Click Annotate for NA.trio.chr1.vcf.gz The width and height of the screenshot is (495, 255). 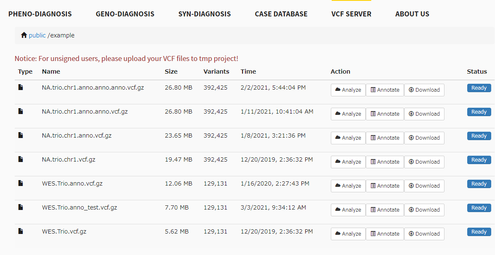click(x=385, y=162)
